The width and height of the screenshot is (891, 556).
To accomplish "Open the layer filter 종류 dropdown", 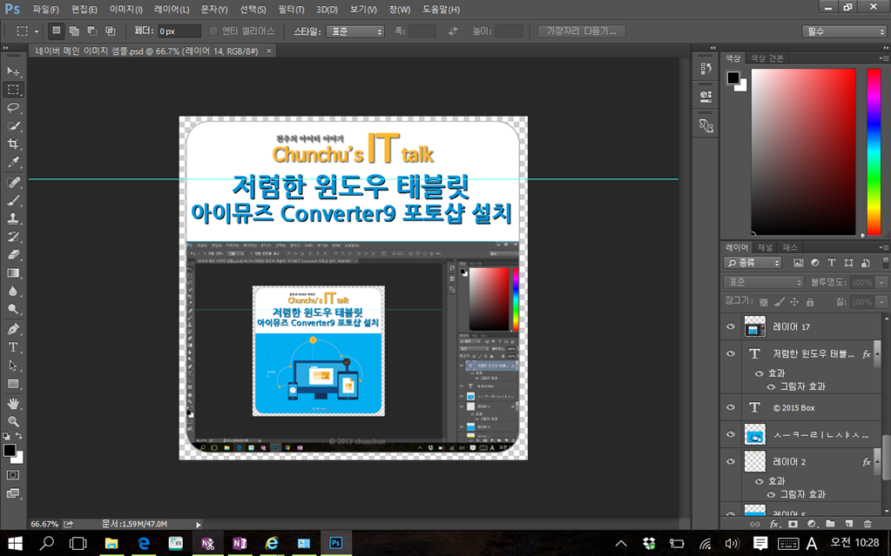I will (x=753, y=263).
